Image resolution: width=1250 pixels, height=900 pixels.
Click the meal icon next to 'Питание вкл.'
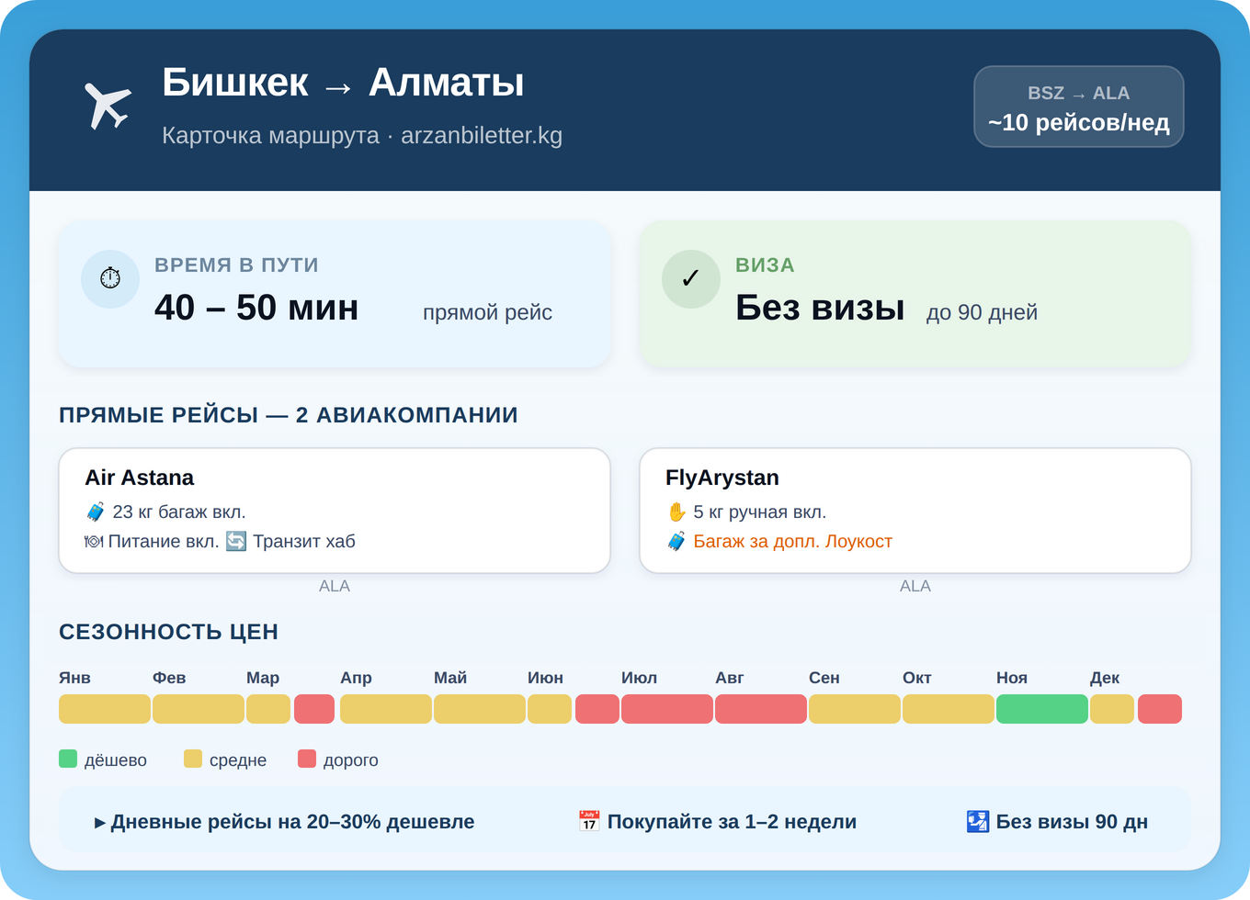[x=93, y=541]
